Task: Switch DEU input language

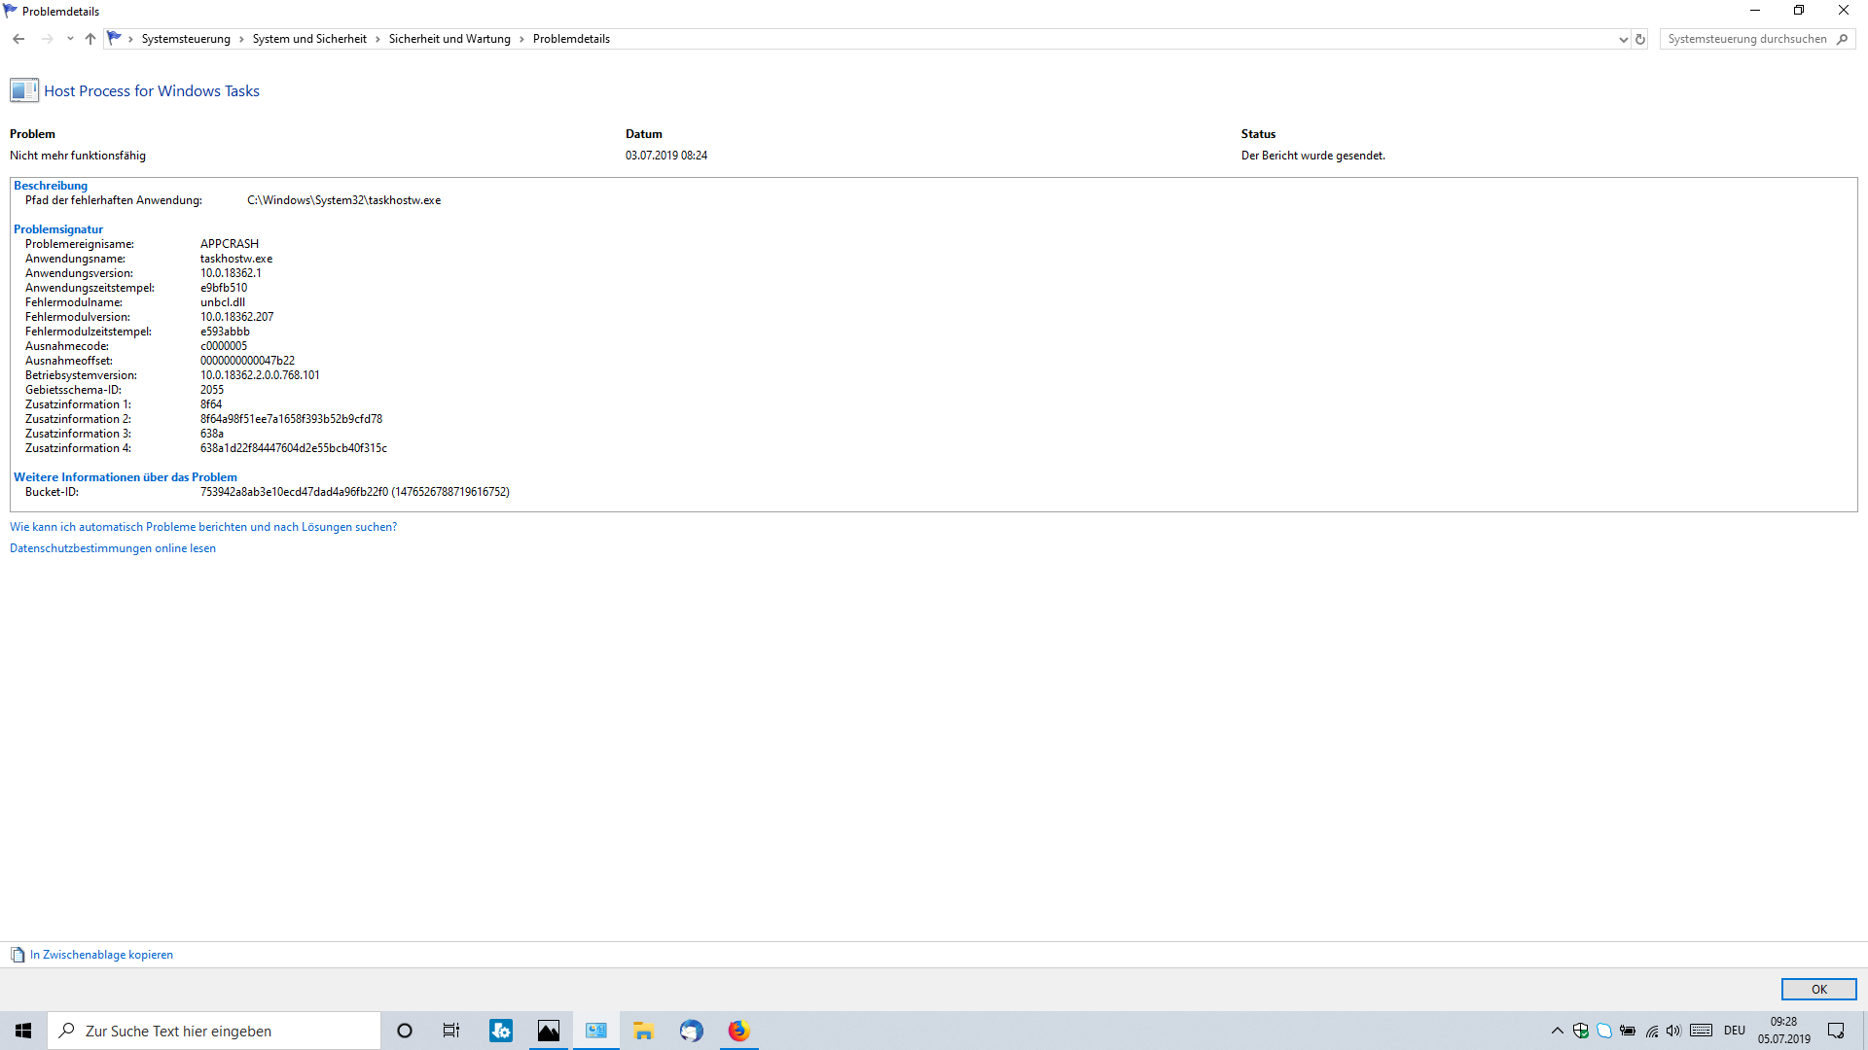Action: click(x=1735, y=1031)
